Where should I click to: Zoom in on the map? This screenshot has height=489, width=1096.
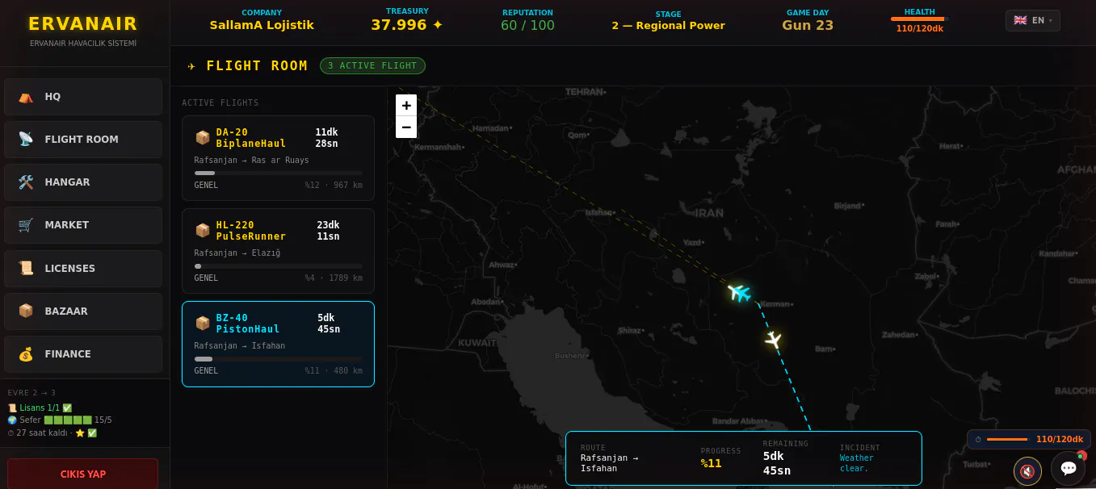click(x=406, y=106)
